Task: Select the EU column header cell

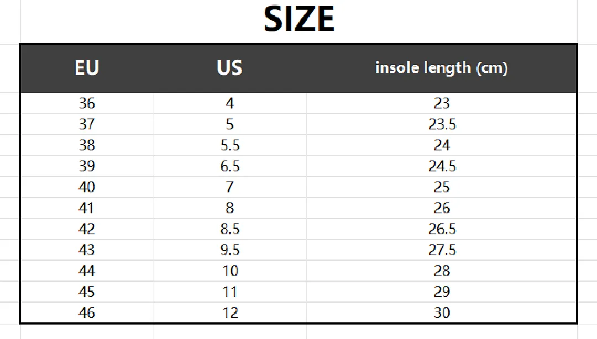Action: coord(87,68)
